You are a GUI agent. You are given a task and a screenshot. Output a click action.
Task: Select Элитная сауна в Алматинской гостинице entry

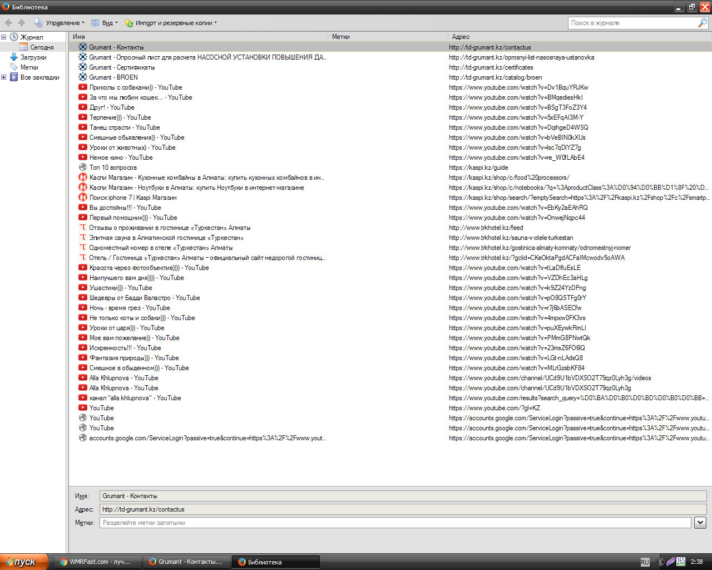point(390,238)
